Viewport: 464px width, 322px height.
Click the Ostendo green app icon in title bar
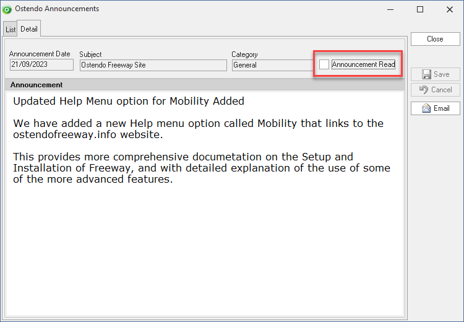[7, 9]
